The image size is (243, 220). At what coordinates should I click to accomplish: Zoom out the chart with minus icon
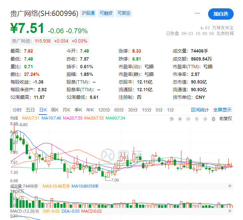[x=188, y=119]
